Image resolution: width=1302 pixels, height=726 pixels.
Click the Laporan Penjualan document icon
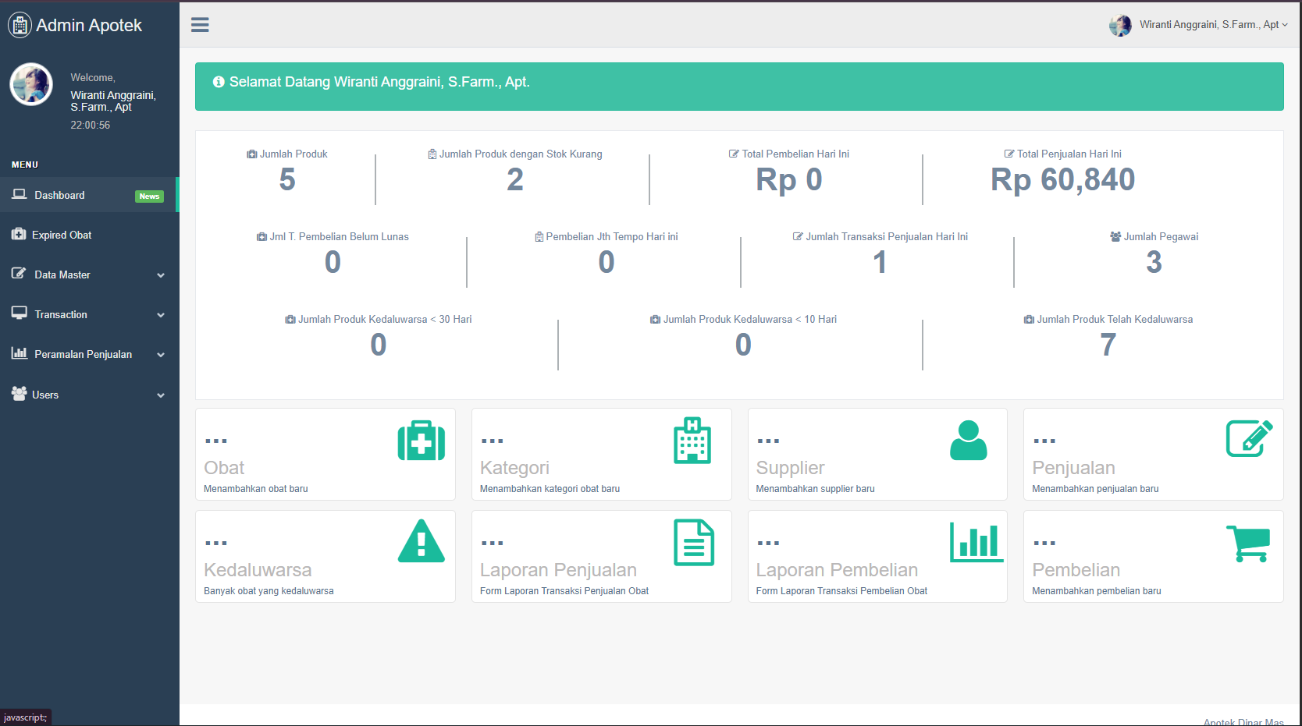(693, 542)
